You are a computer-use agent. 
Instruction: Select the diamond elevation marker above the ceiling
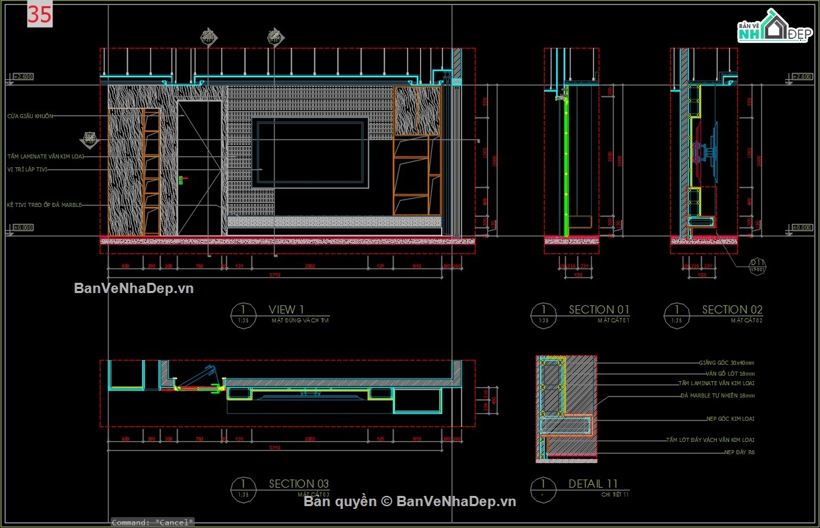coord(206,38)
